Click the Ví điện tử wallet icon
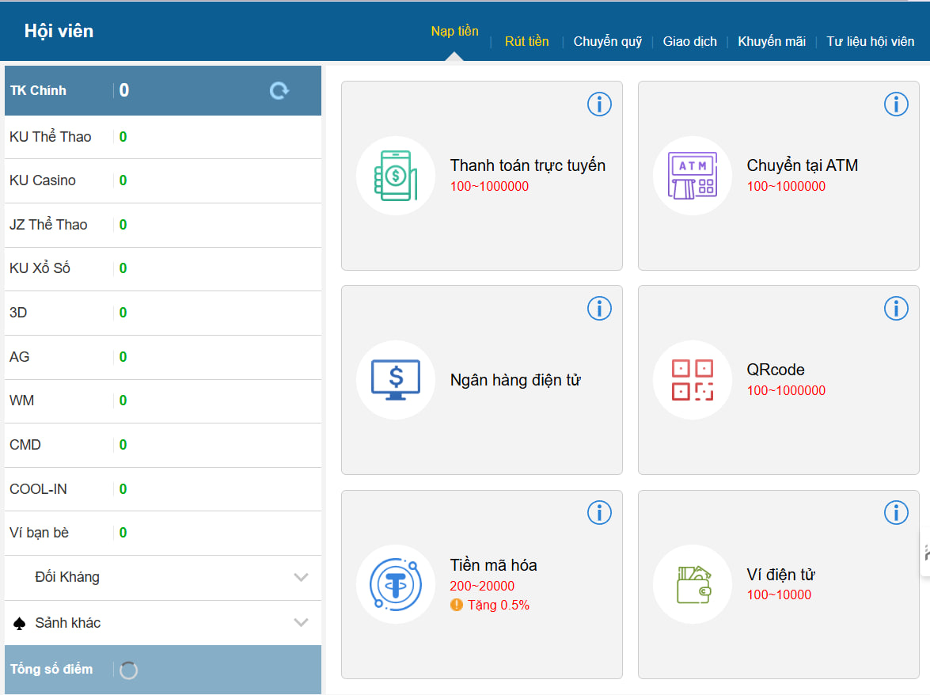The height and width of the screenshot is (695, 930). pos(692,584)
